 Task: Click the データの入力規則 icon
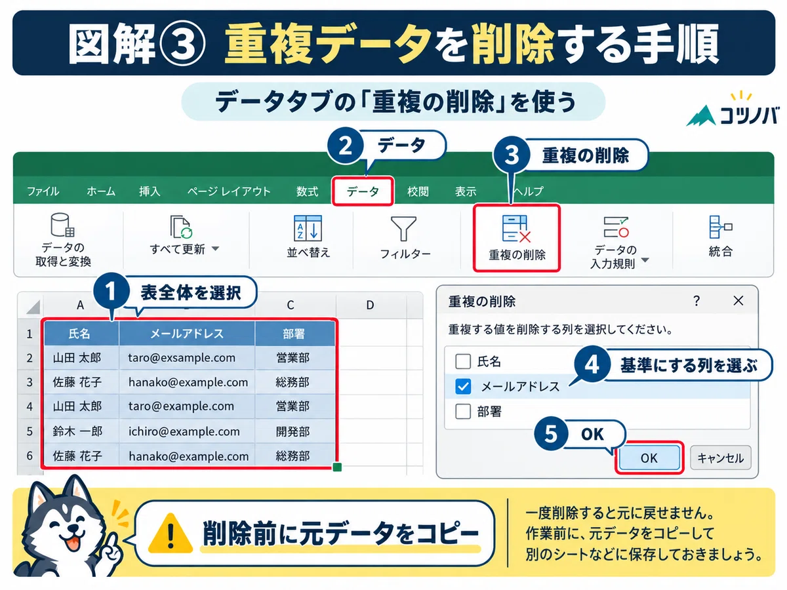click(x=616, y=227)
